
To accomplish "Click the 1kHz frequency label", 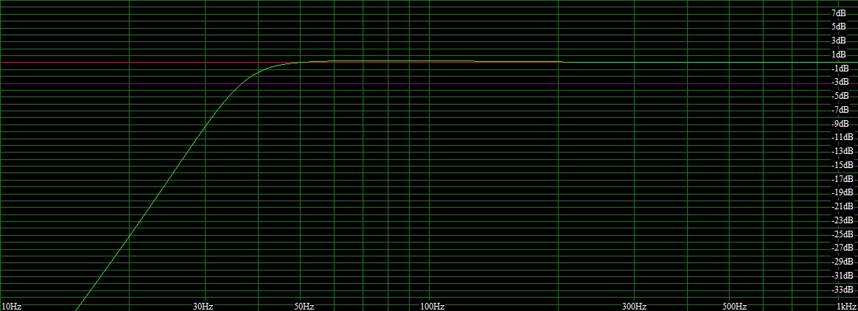I will click(x=847, y=306).
